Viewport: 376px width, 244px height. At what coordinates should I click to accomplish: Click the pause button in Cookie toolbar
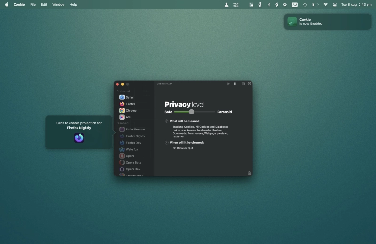click(235, 84)
